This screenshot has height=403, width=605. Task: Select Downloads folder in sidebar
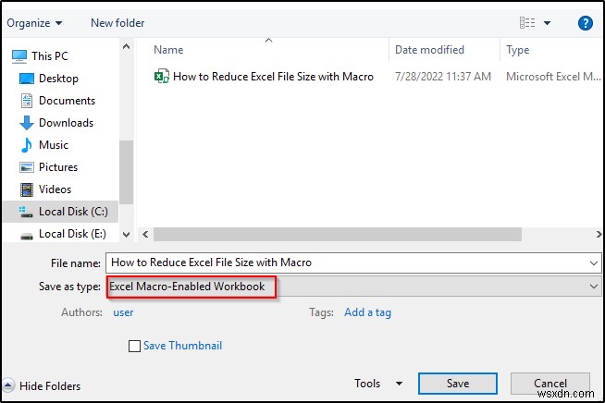(66, 123)
